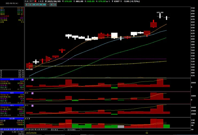The height and width of the screenshot is (135, 198).
Task: Click the blue 法人 panel header
Action: pyautogui.click(x=12, y=105)
